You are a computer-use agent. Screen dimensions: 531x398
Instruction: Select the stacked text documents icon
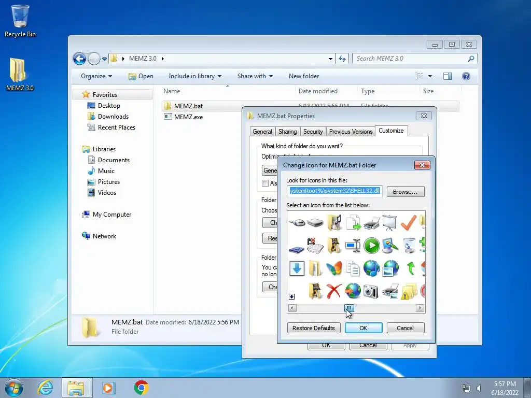coord(353,269)
